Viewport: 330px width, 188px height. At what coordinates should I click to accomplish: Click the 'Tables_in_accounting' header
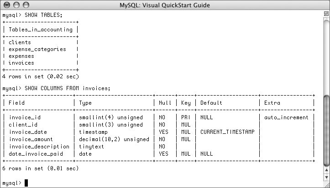pyautogui.click(x=41, y=30)
